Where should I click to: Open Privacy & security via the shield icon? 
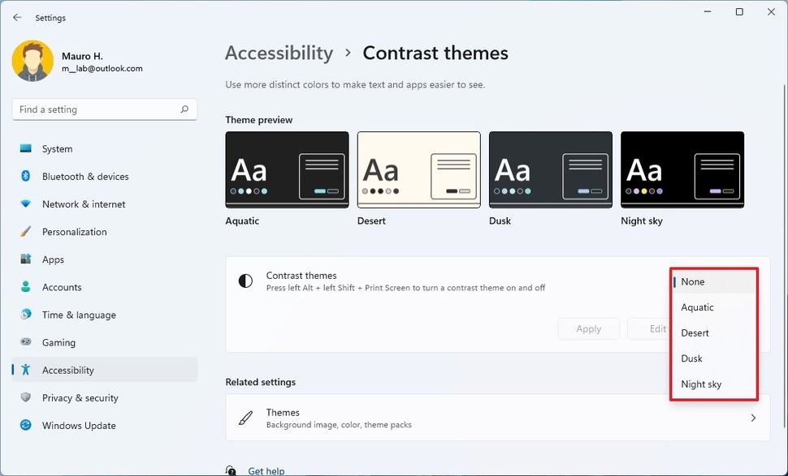tap(29, 397)
